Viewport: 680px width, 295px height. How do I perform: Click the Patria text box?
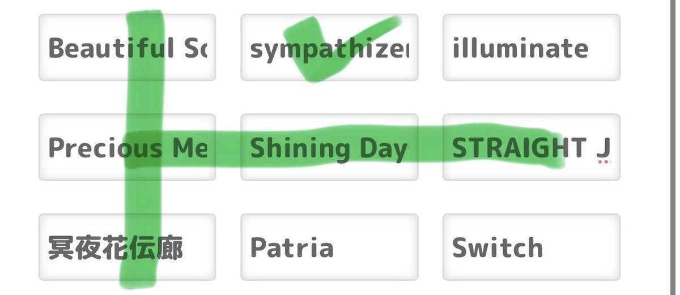point(329,247)
